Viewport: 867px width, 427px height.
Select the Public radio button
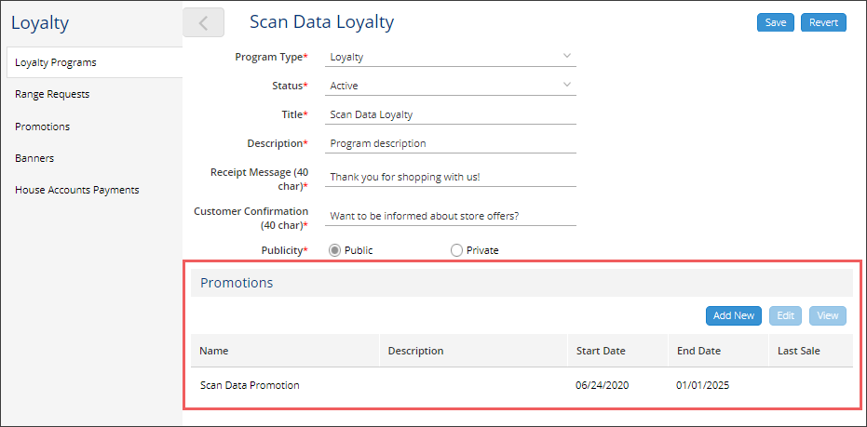(334, 250)
